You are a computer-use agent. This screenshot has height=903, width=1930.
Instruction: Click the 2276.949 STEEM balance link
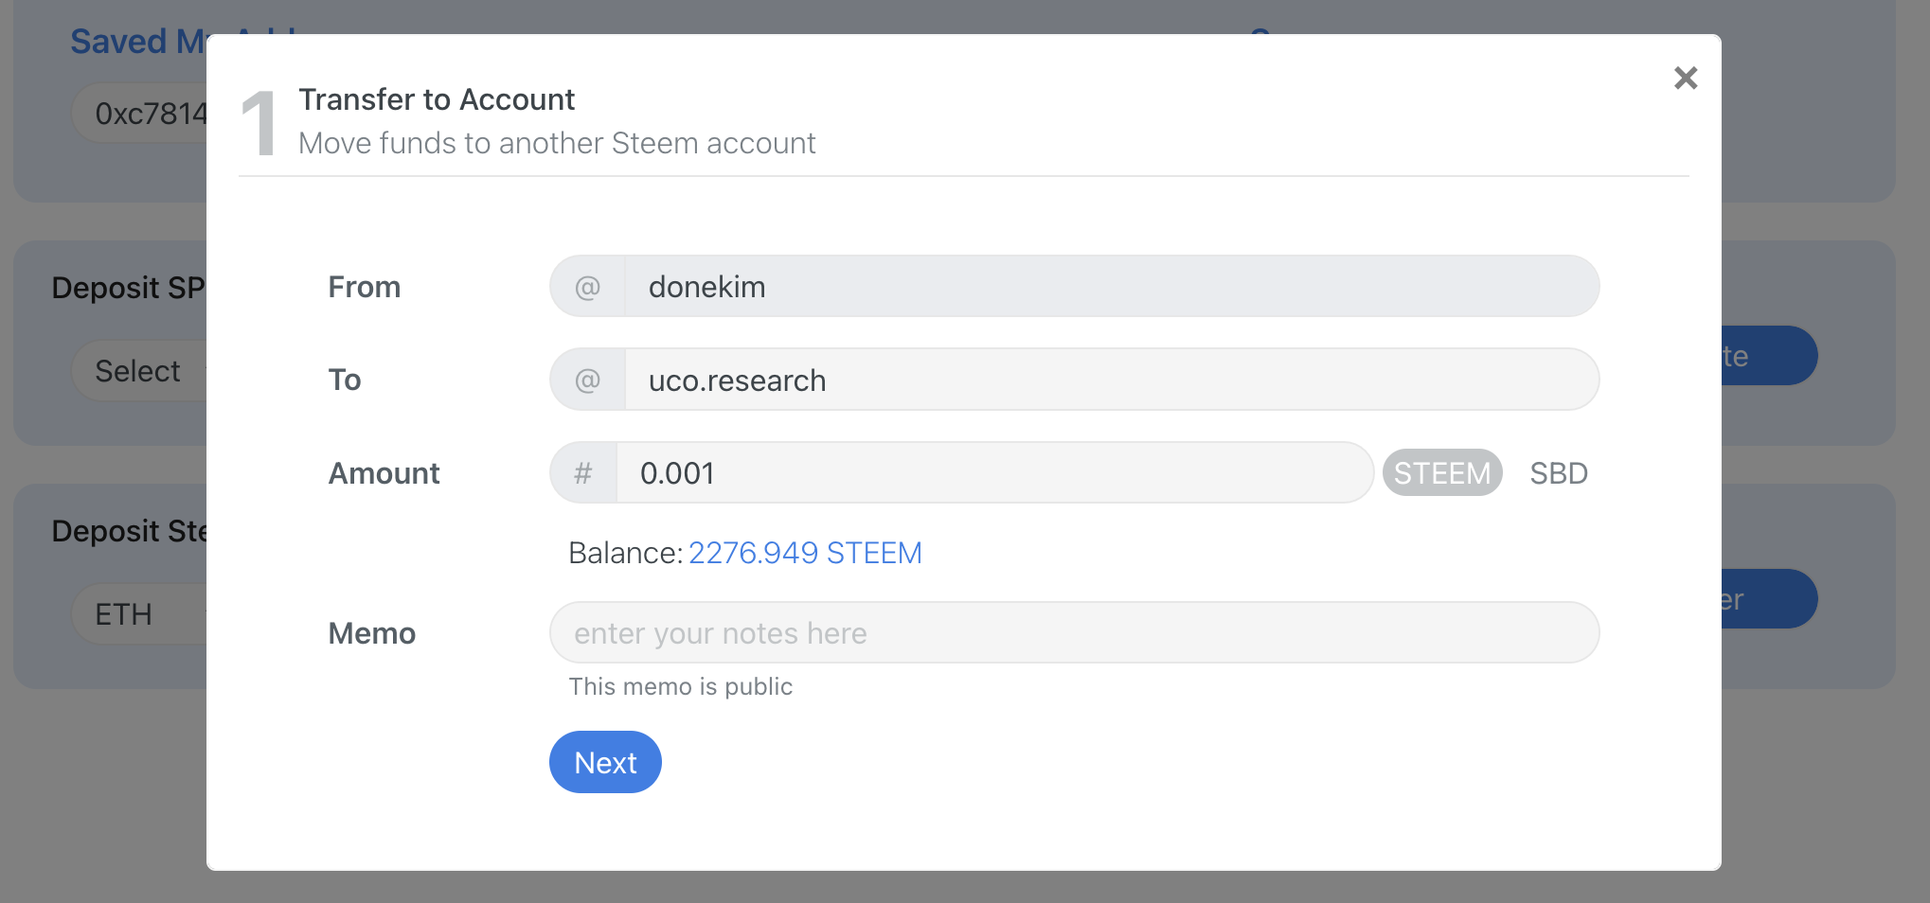804,553
